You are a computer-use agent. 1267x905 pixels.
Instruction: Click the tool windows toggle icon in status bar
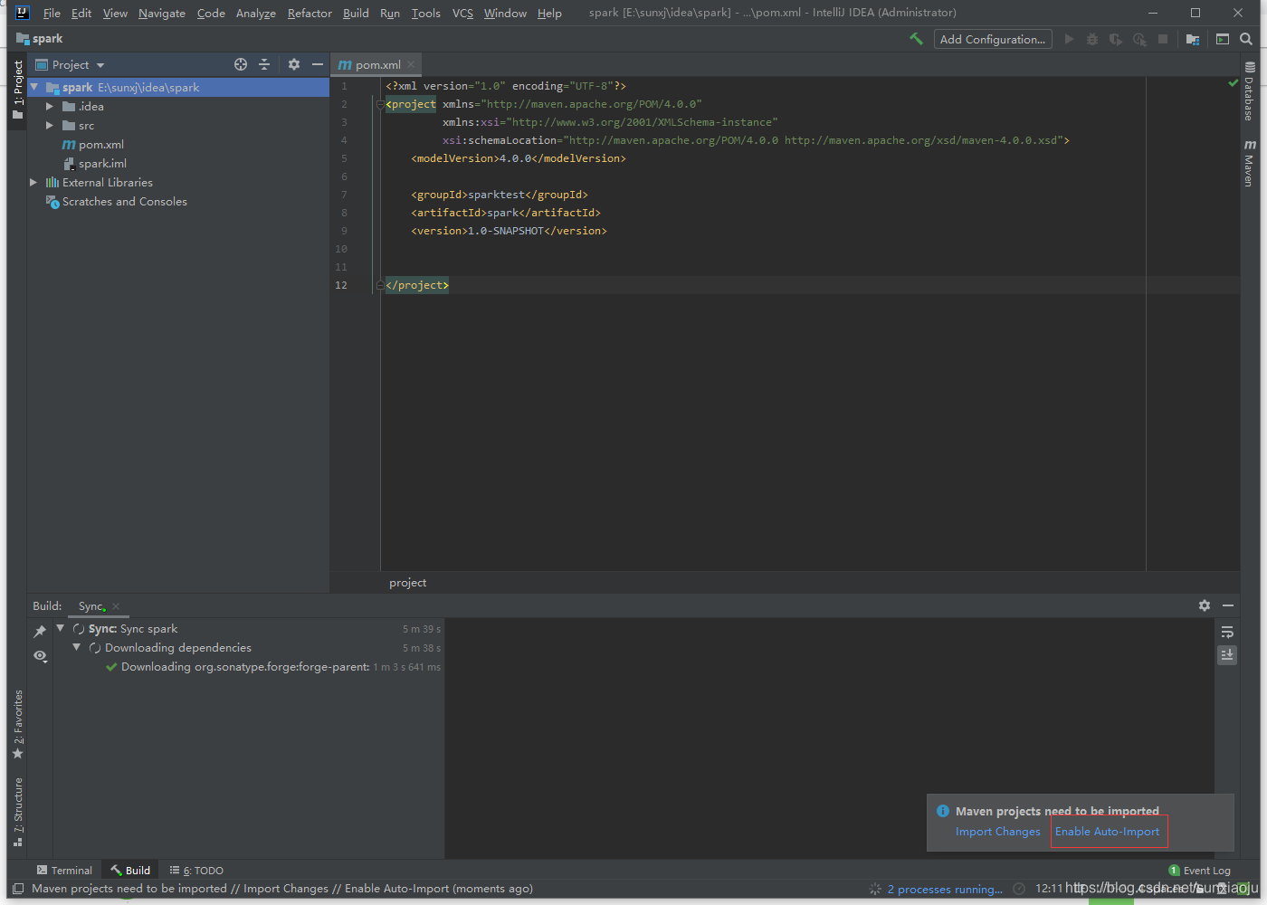pyautogui.click(x=18, y=889)
